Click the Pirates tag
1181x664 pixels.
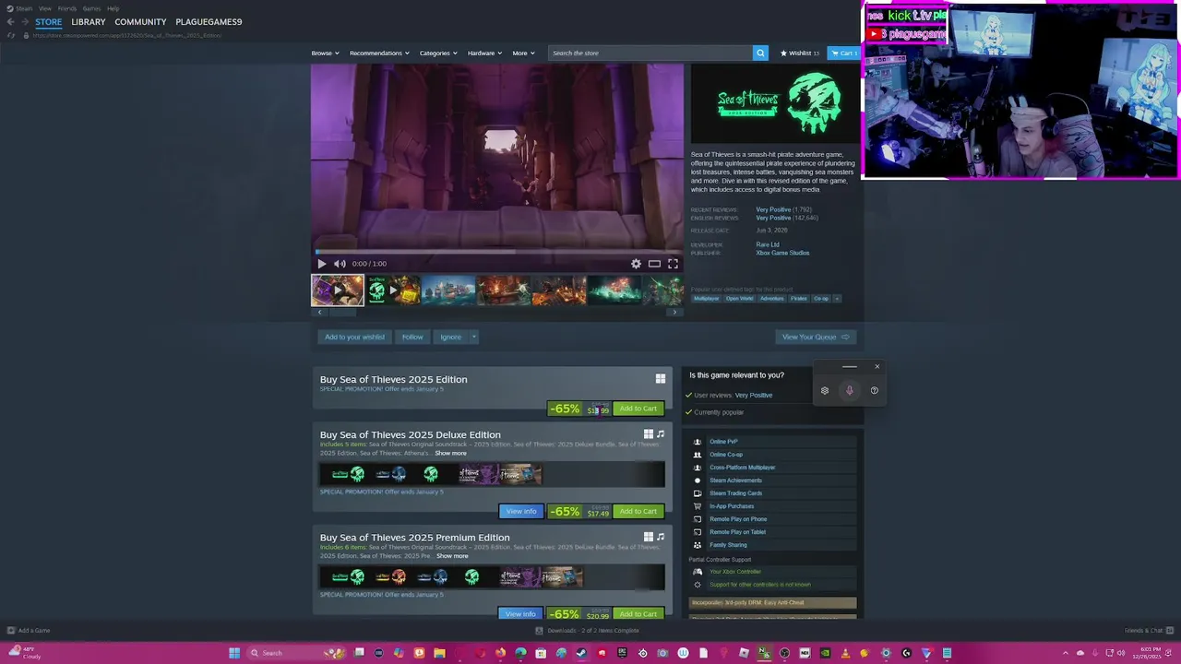click(798, 299)
